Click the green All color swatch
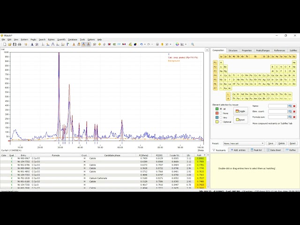The width and height of the screenshot is (300, 225). tap(217, 109)
